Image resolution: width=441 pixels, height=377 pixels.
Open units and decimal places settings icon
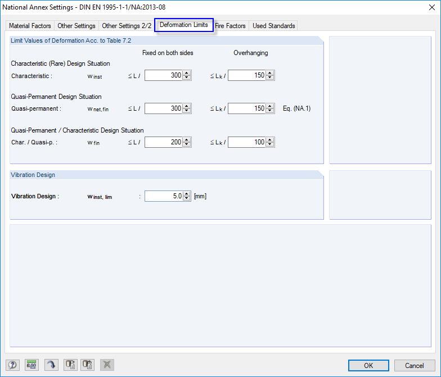pyautogui.click(x=31, y=365)
